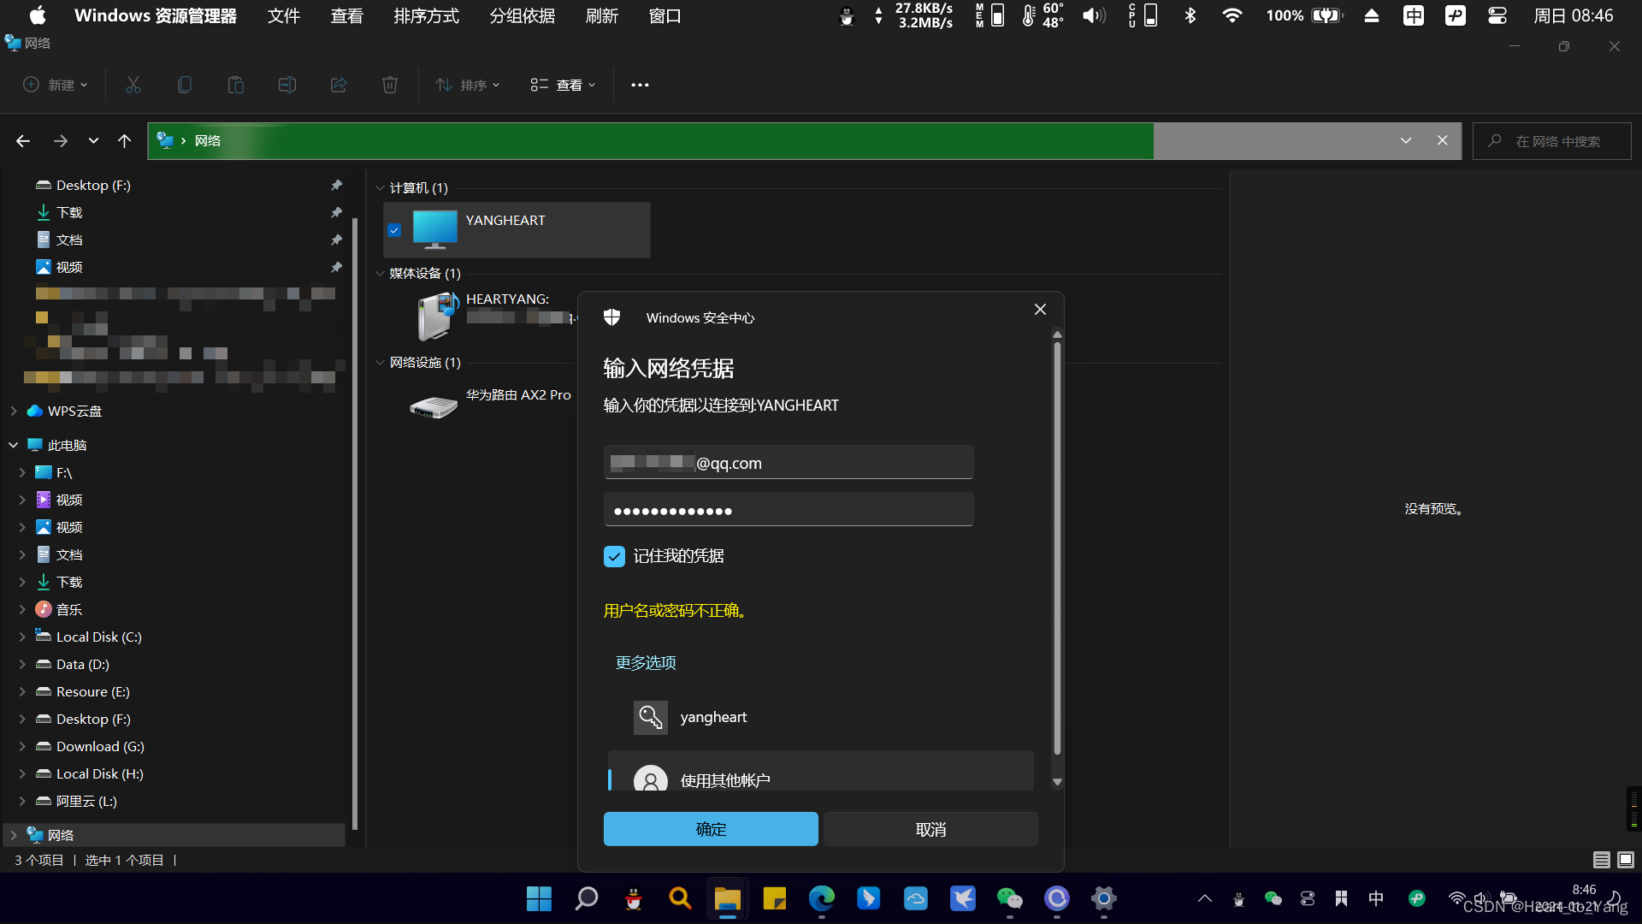The height and width of the screenshot is (924, 1642).
Task: Select Data (D:) in sidebar
Action: pos(82,665)
